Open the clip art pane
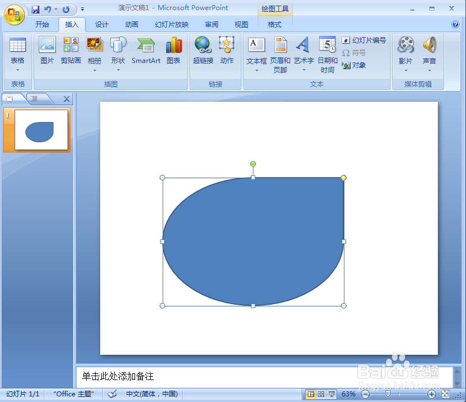466x402 pixels. 71,51
